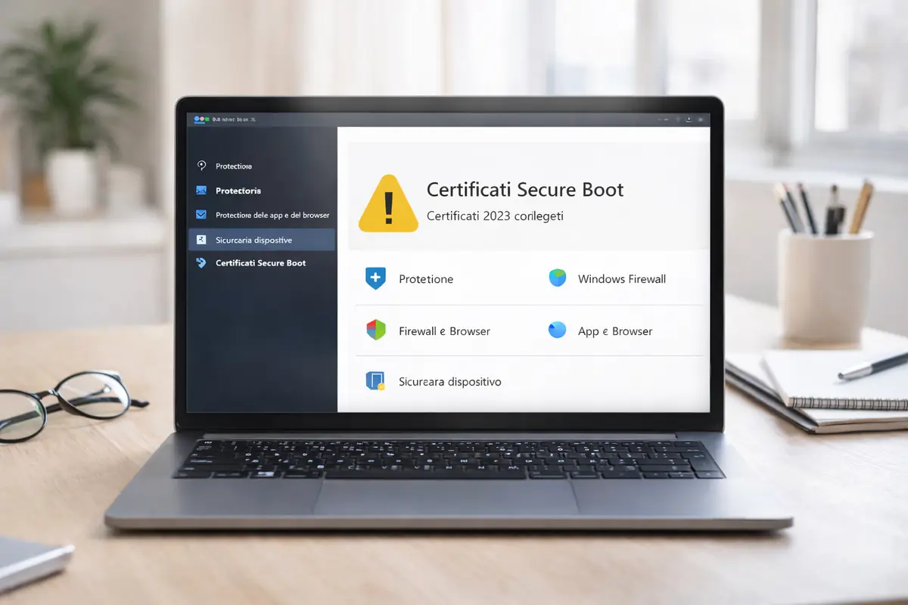
Task: Open the 'Sicureara dispositivo' tile label
Action: pyautogui.click(x=449, y=382)
